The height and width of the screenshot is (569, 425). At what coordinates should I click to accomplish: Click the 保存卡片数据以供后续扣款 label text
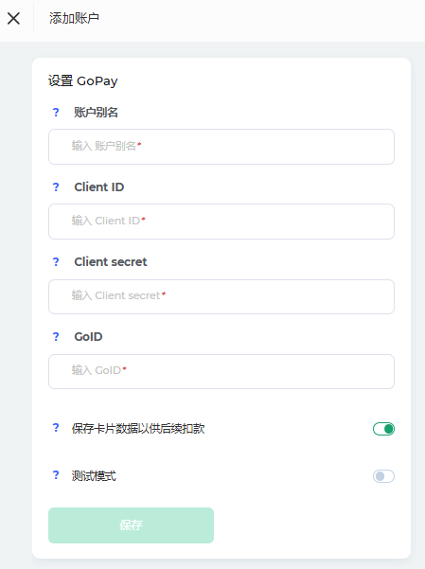[x=138, y=429]
